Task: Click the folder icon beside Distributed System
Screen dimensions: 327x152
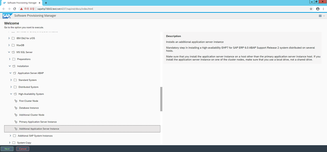Action: [x=15, y=87]
